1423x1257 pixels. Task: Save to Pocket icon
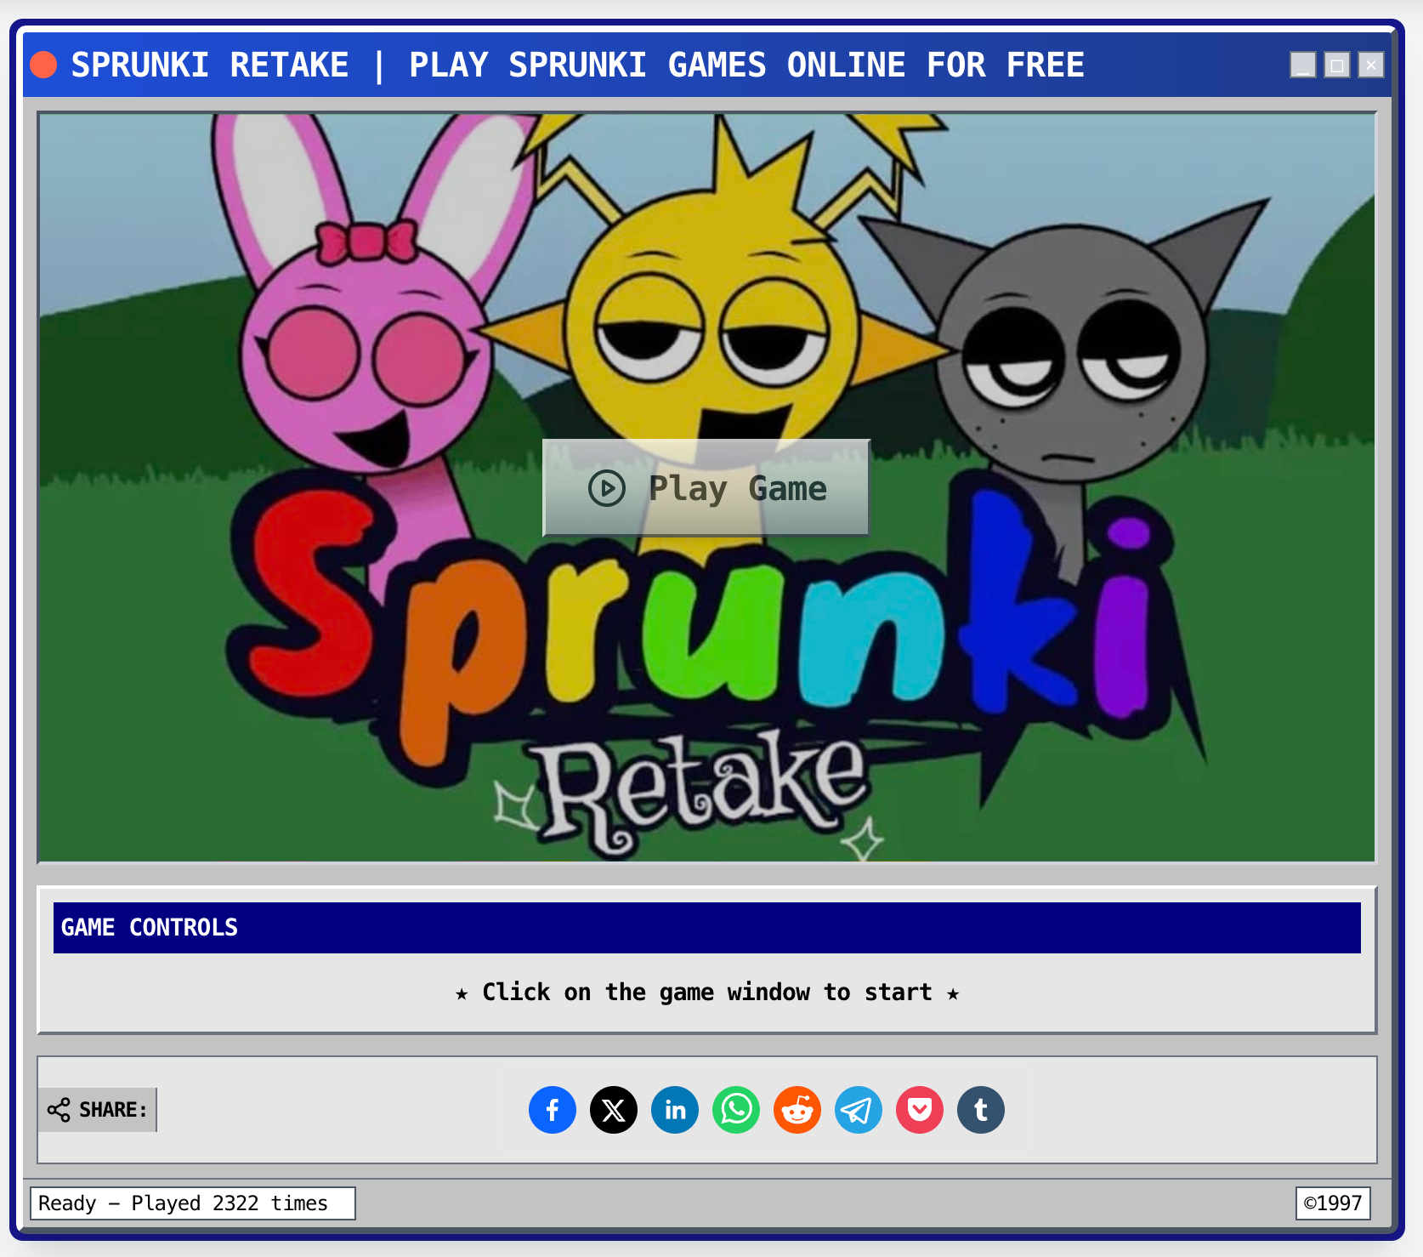920,1110
